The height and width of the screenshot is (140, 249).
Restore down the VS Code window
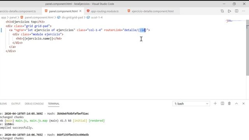pyautogui.click(x=234, y=4)
